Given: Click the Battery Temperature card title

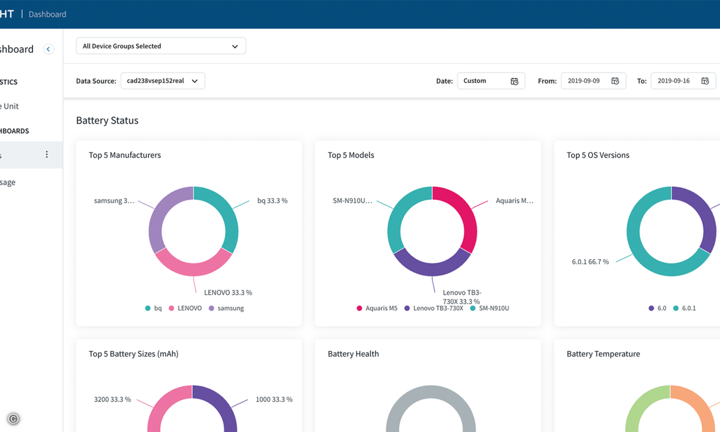Looking at the screenshot, I should pyautogui.click(x=603, y=354).
